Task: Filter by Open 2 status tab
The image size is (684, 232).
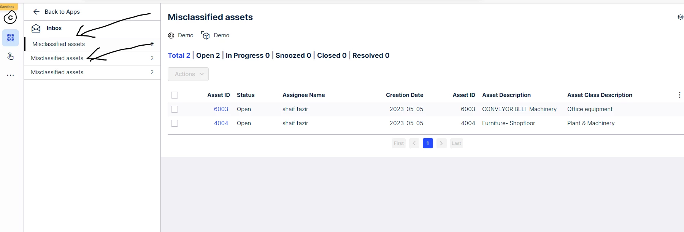Action: click(208, 56)
